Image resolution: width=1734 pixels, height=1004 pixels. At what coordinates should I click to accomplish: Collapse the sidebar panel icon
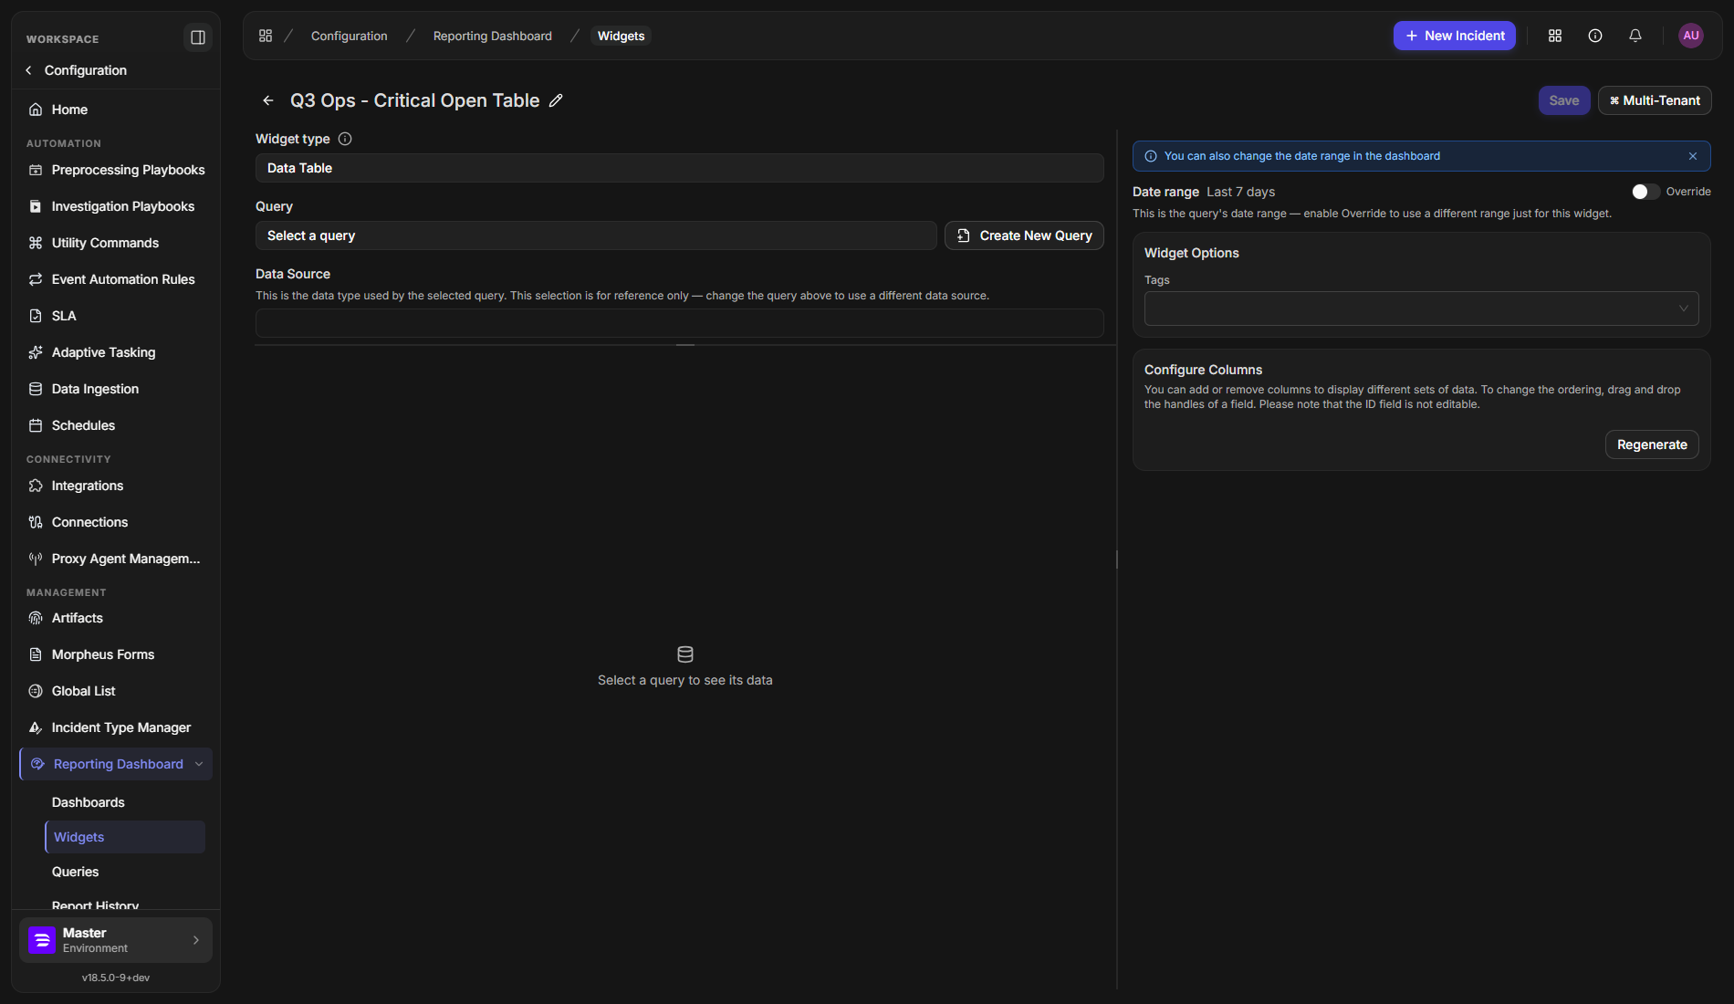(x=197, y=37)
